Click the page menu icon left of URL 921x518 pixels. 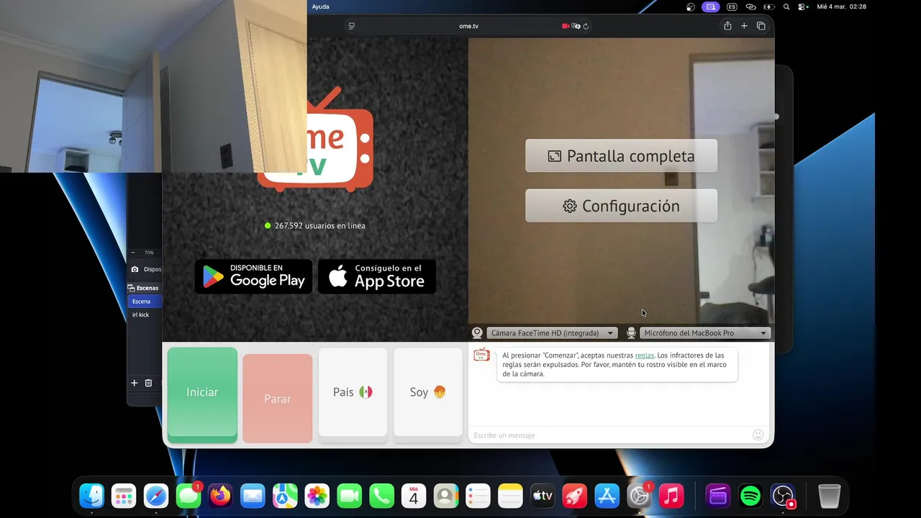351,26
